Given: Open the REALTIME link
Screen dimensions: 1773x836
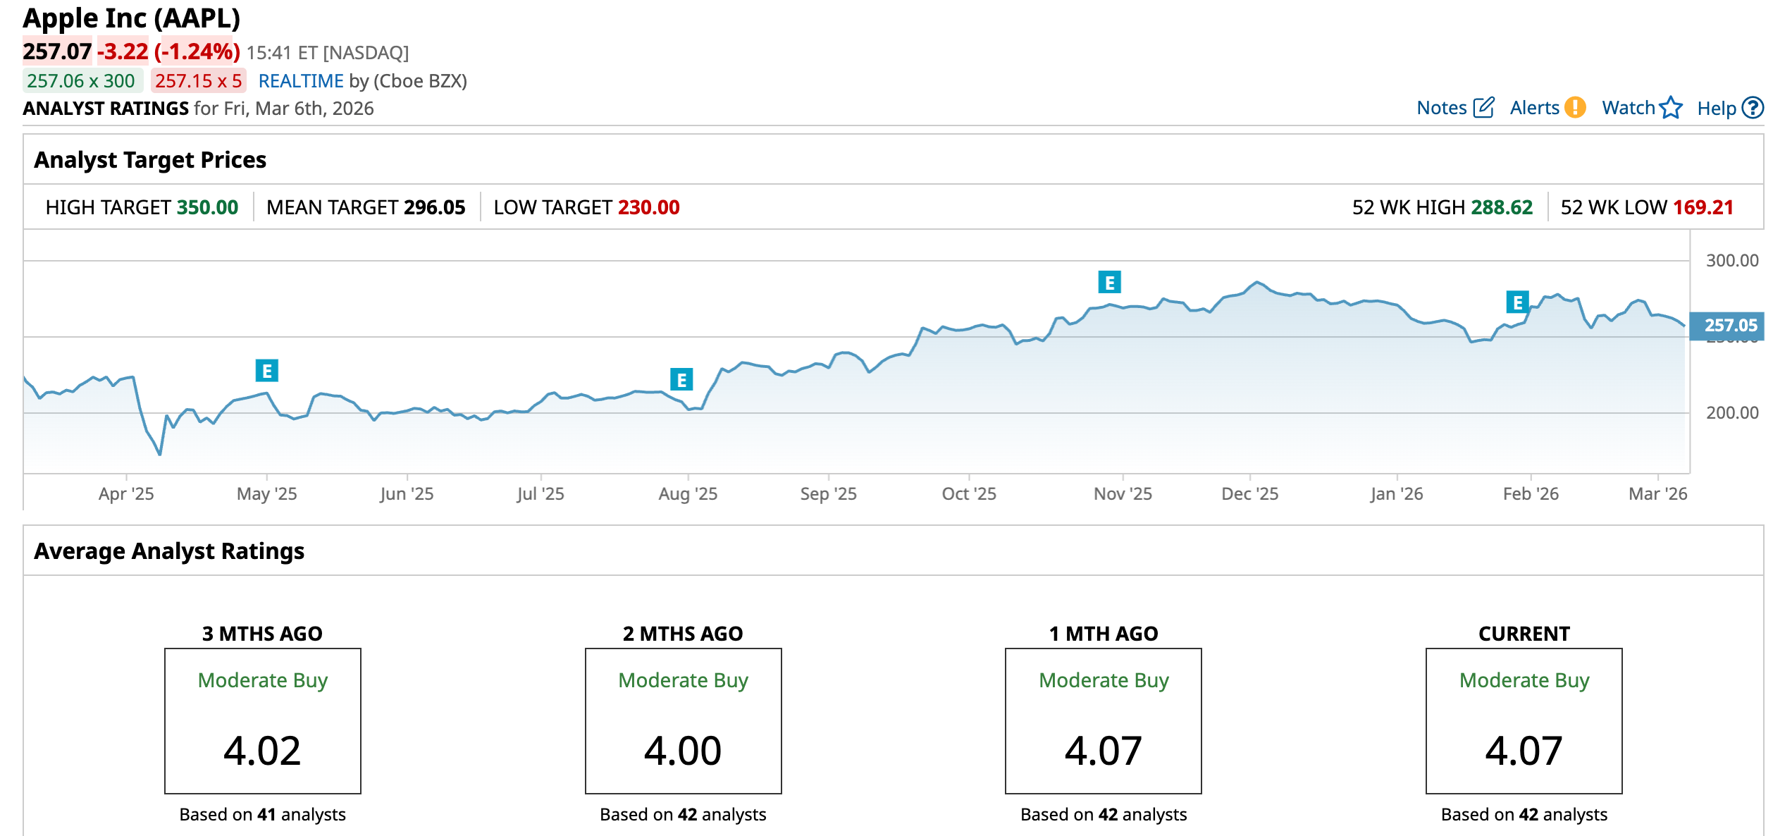Looking at the screenshot, I should (x=301, y=81).
